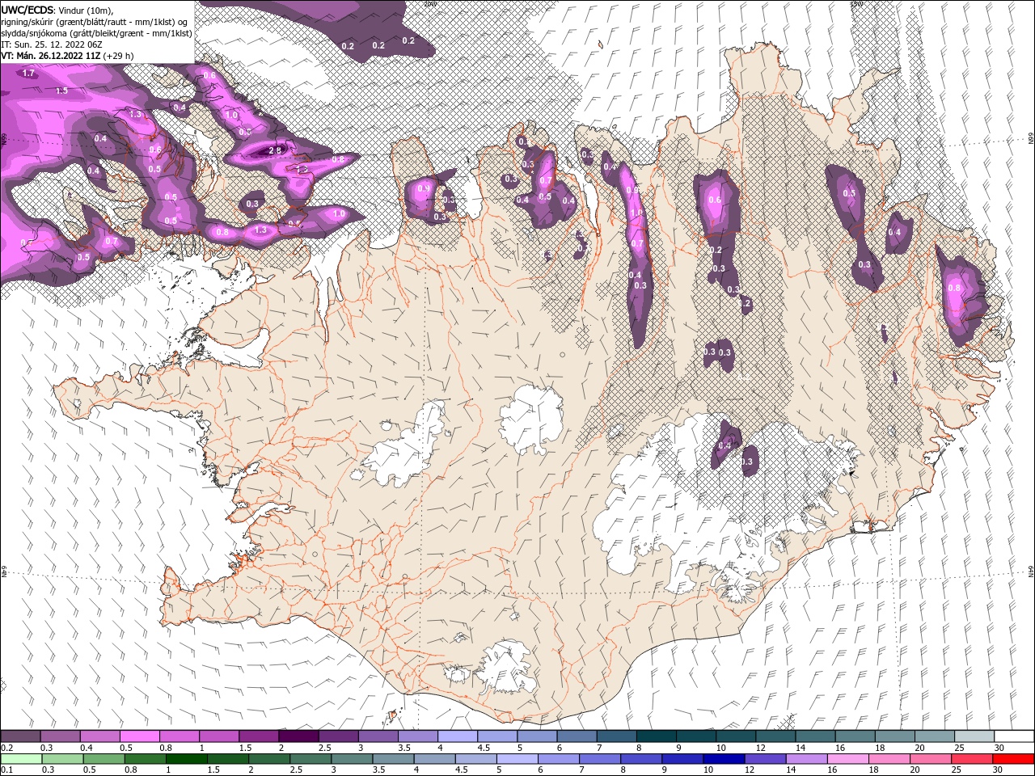Image resolution: width=1035 pixels, height=776 pixels.
Task: Click the 0.1 label in the rain legend
Action: (6, 770)
